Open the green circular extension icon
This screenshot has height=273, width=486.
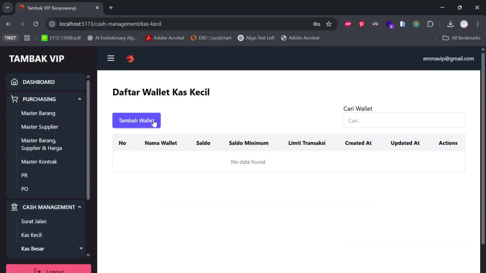417,24
